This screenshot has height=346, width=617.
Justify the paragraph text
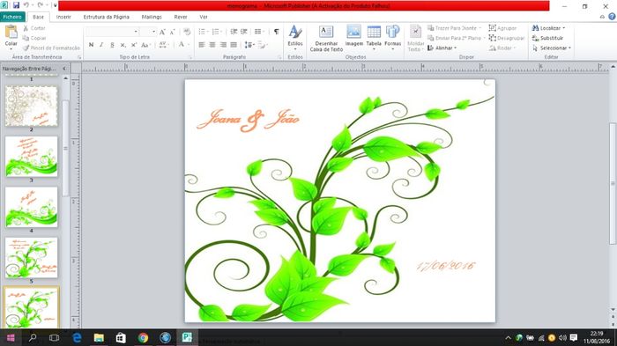(x=234, y=45)
